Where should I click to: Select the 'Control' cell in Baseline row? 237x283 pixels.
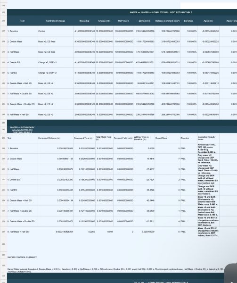pos(56,31)
